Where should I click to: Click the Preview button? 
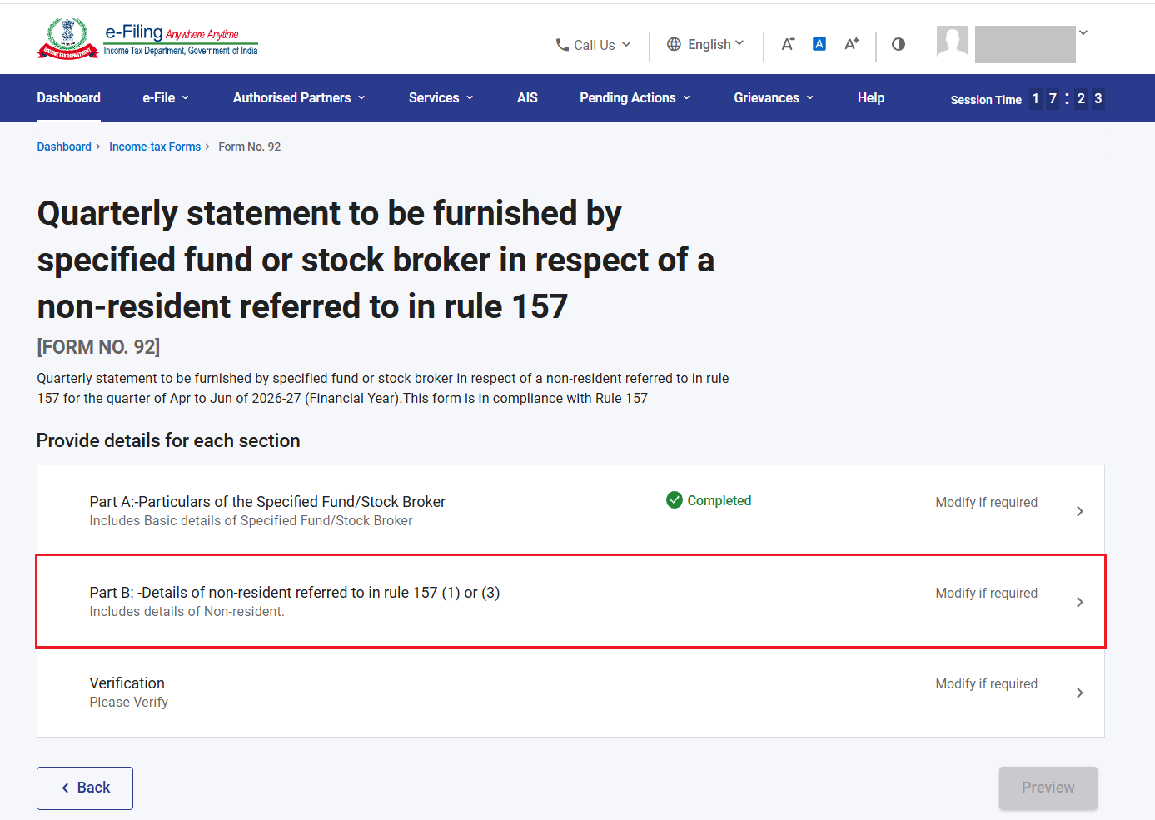coord(1048,788)
